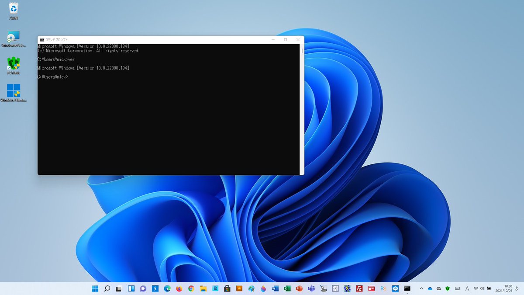Expand hidden system tray icons chevron
The image size is (524, 295).
[x=421, y=288]
